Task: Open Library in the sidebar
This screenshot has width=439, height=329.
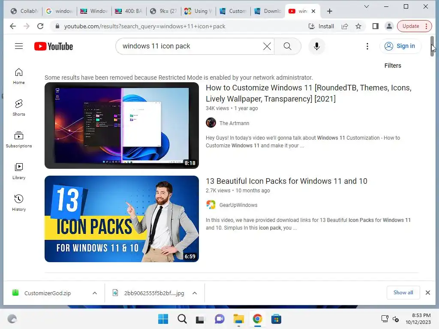Action: pos(19,171)
